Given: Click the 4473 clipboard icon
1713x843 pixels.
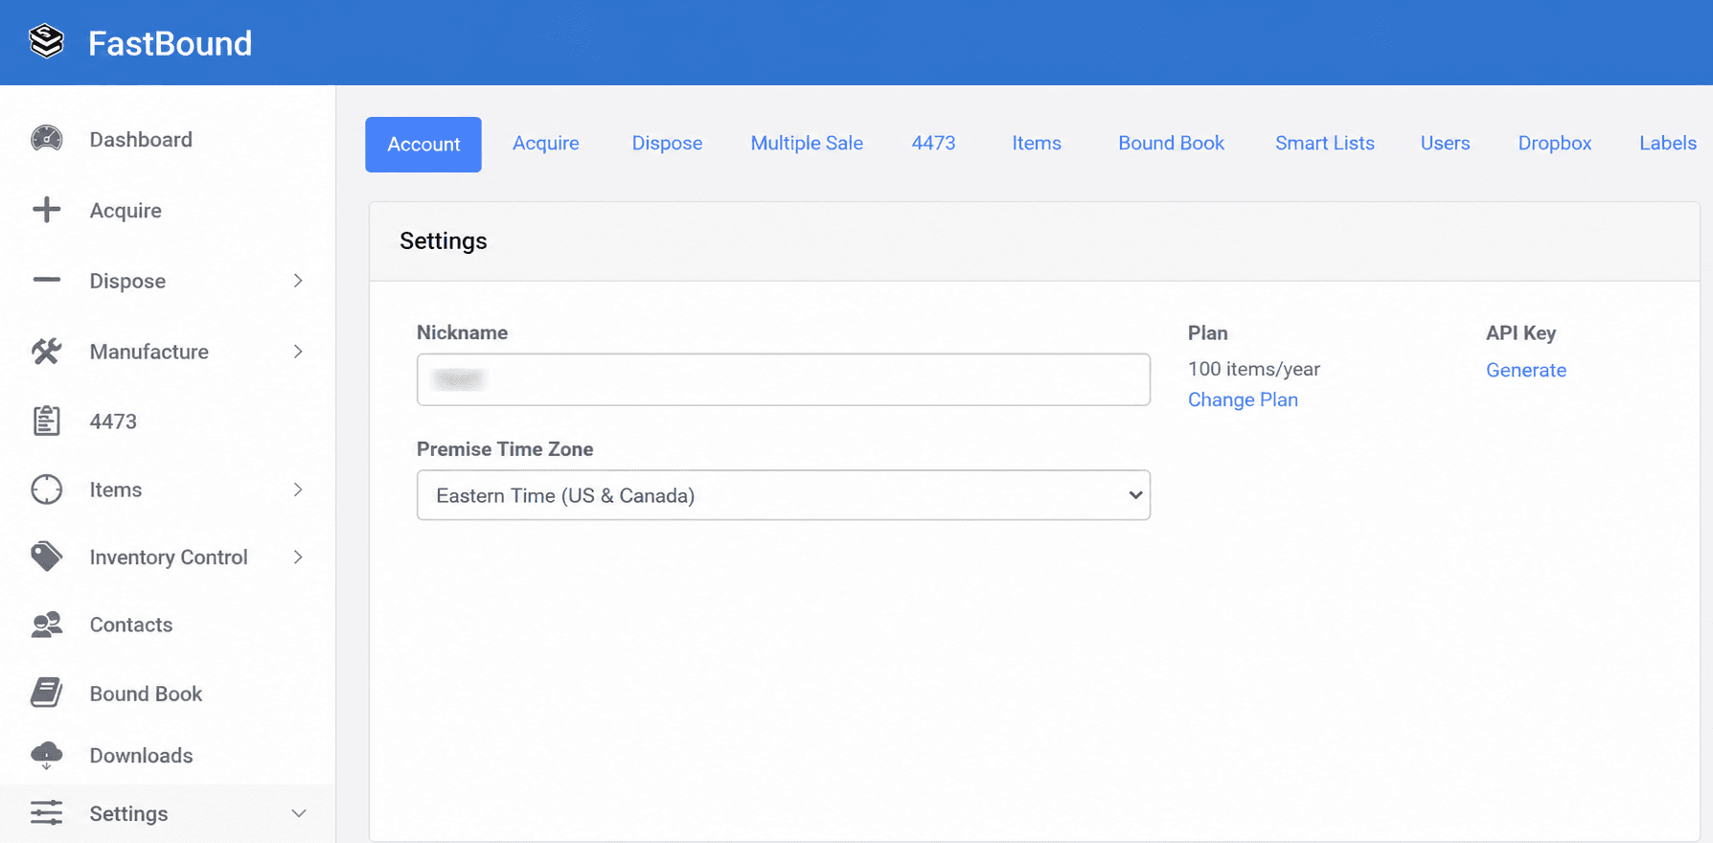Looking at the screenshot, I should 46,421.
